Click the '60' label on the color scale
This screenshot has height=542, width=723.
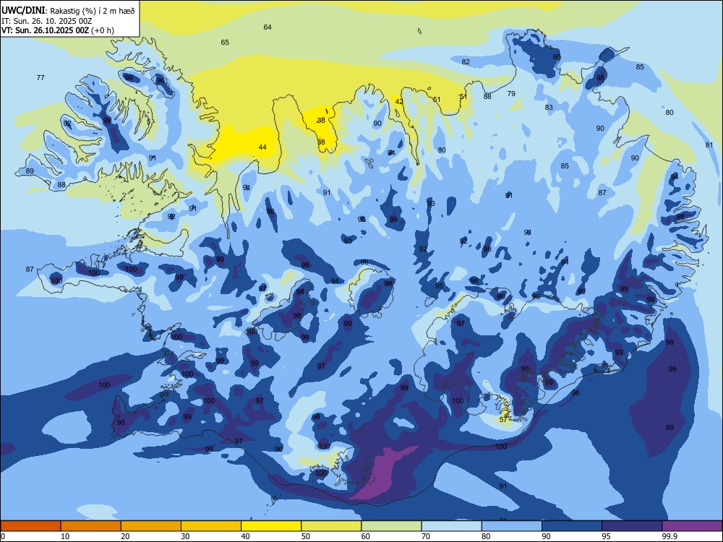click(x=366, y=536)
